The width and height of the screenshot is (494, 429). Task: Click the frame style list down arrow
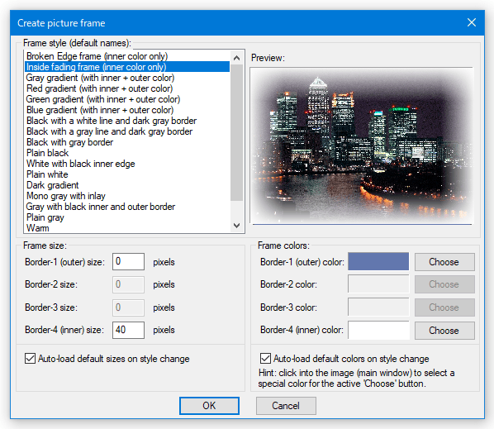(x=236, y=226)
